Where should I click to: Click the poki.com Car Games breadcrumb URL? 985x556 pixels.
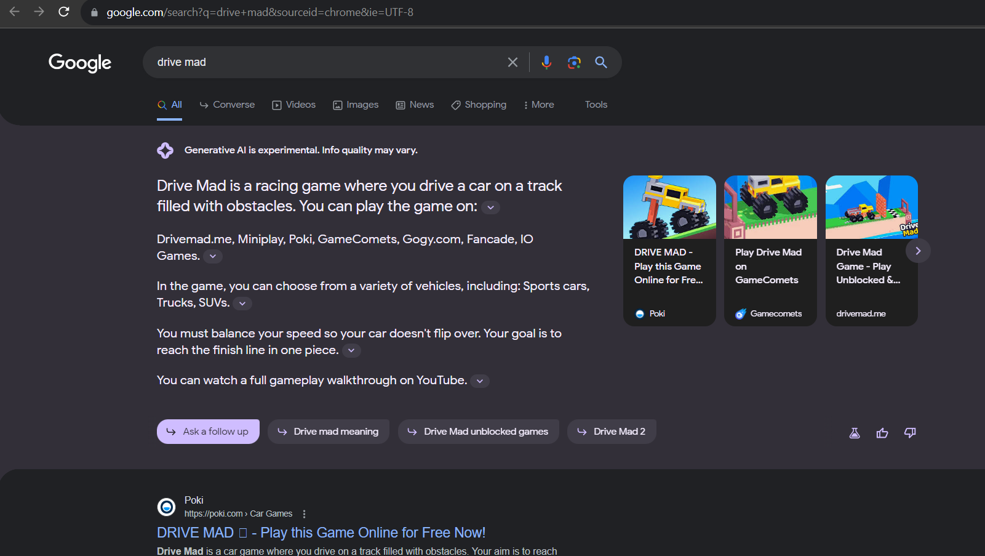coord(238,514)
